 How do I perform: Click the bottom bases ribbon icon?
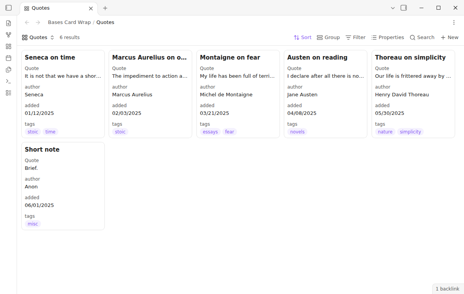9,93
